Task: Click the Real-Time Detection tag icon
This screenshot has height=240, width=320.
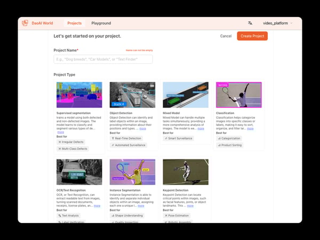Action: (113, 138)
